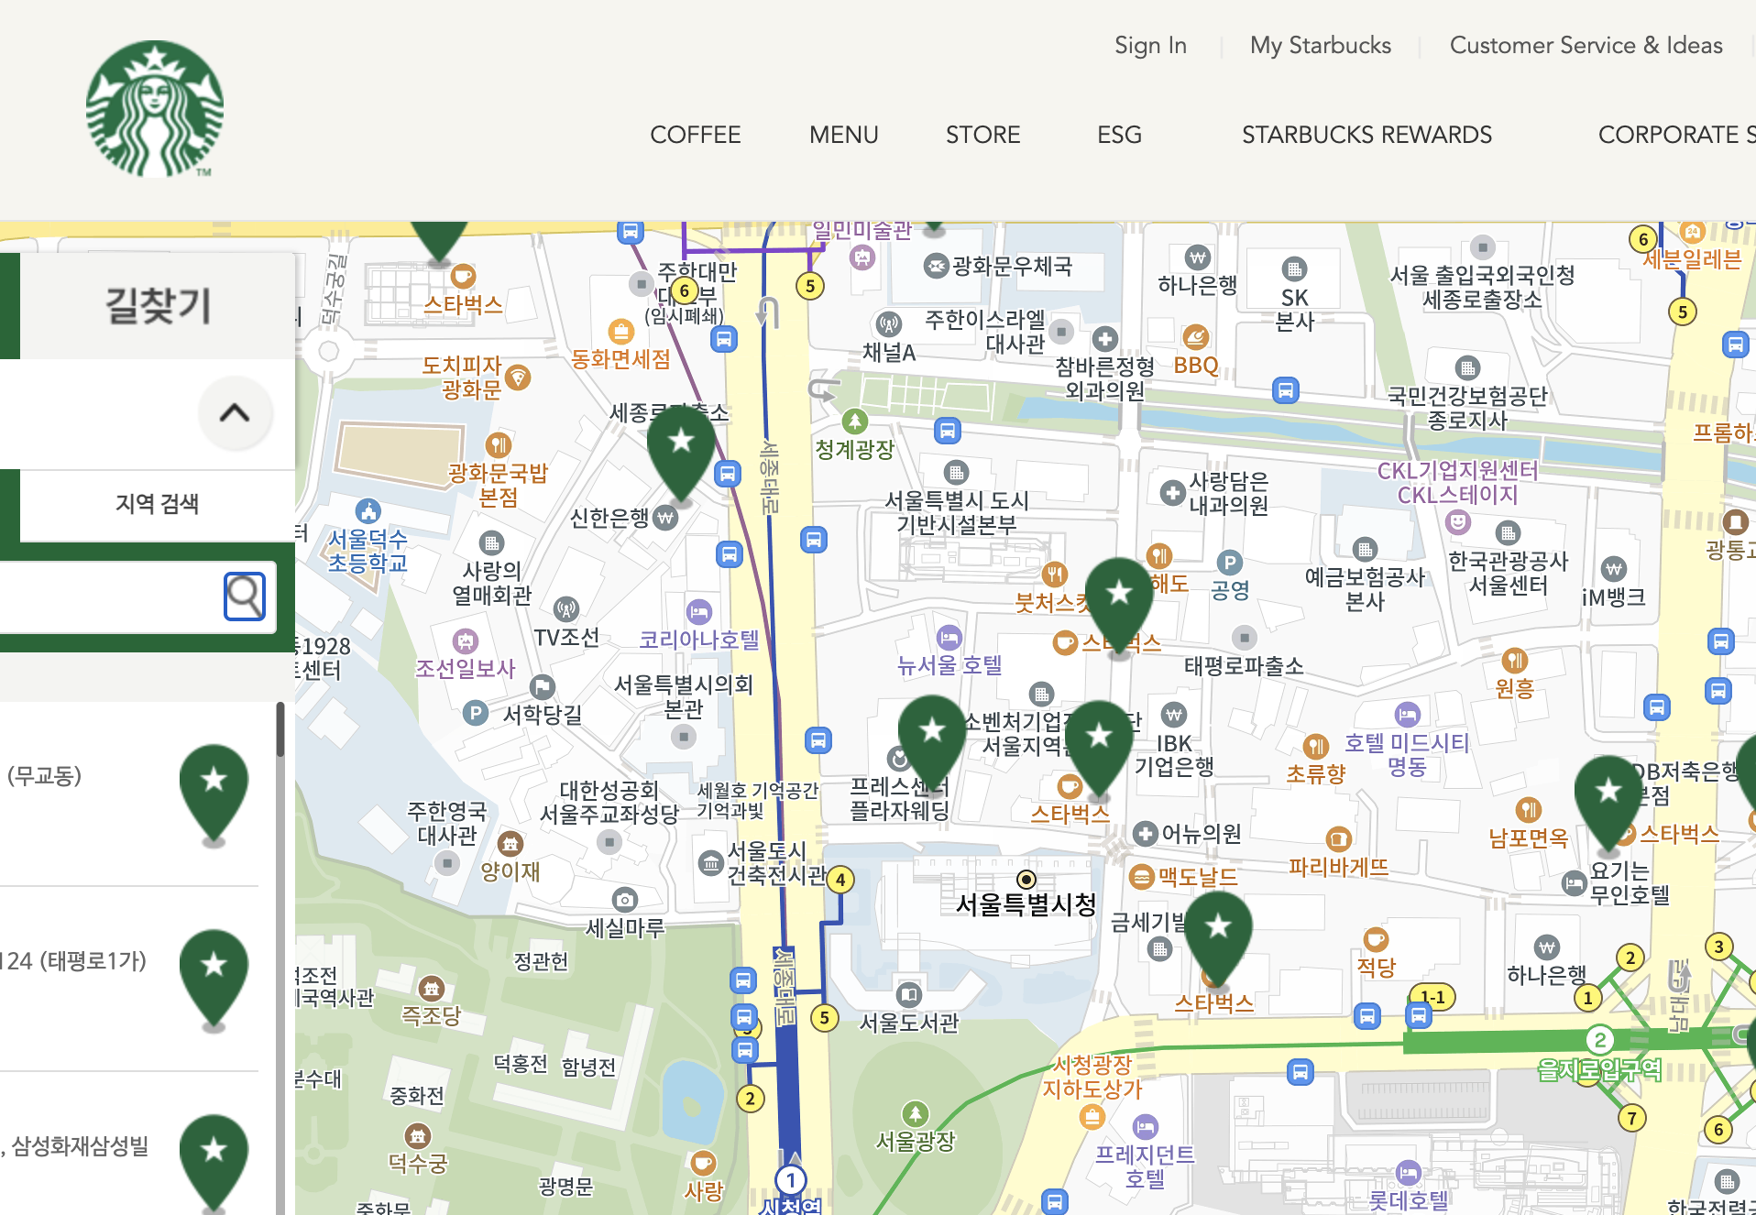Switch to the 길찾기 tab

(158, 305)
